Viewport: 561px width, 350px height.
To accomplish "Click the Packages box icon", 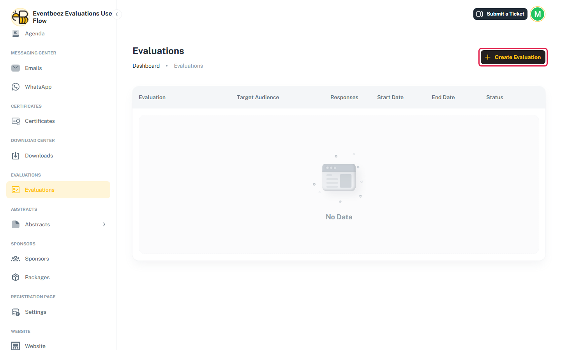I will click(16, 277).
